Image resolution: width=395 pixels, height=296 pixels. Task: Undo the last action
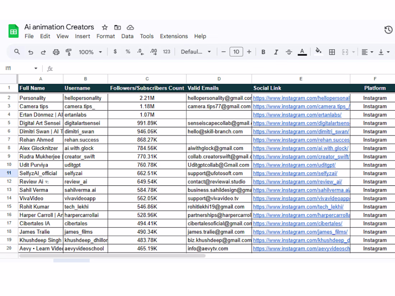(31, 52)
